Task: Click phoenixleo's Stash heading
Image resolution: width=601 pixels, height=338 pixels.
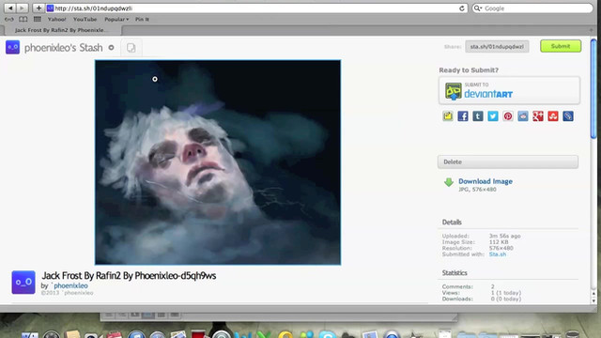Action: pos(63,48)
